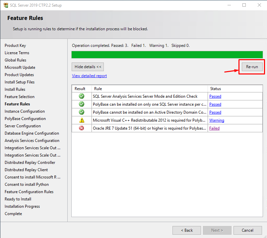The height and width of the screenshot is (238, 267).
Task: Click the SQL Server Setup title bar icon
Action: point(6,5)
